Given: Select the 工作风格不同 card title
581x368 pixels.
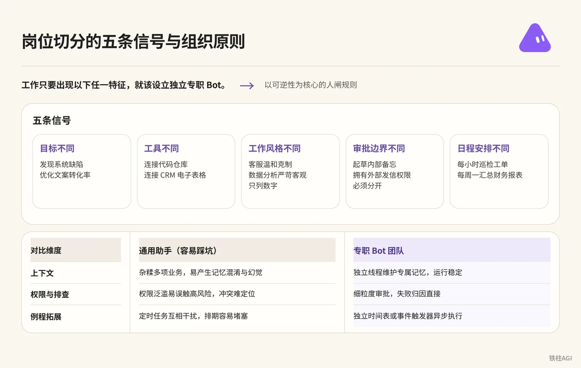Looking at the screenshot, I should point(275,149).
